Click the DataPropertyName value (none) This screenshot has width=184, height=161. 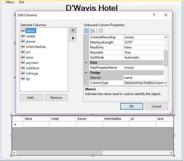tap(143, 68)
